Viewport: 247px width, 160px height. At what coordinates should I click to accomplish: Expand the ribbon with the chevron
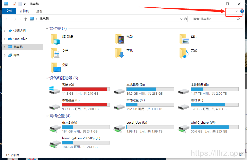click(236, 11)
